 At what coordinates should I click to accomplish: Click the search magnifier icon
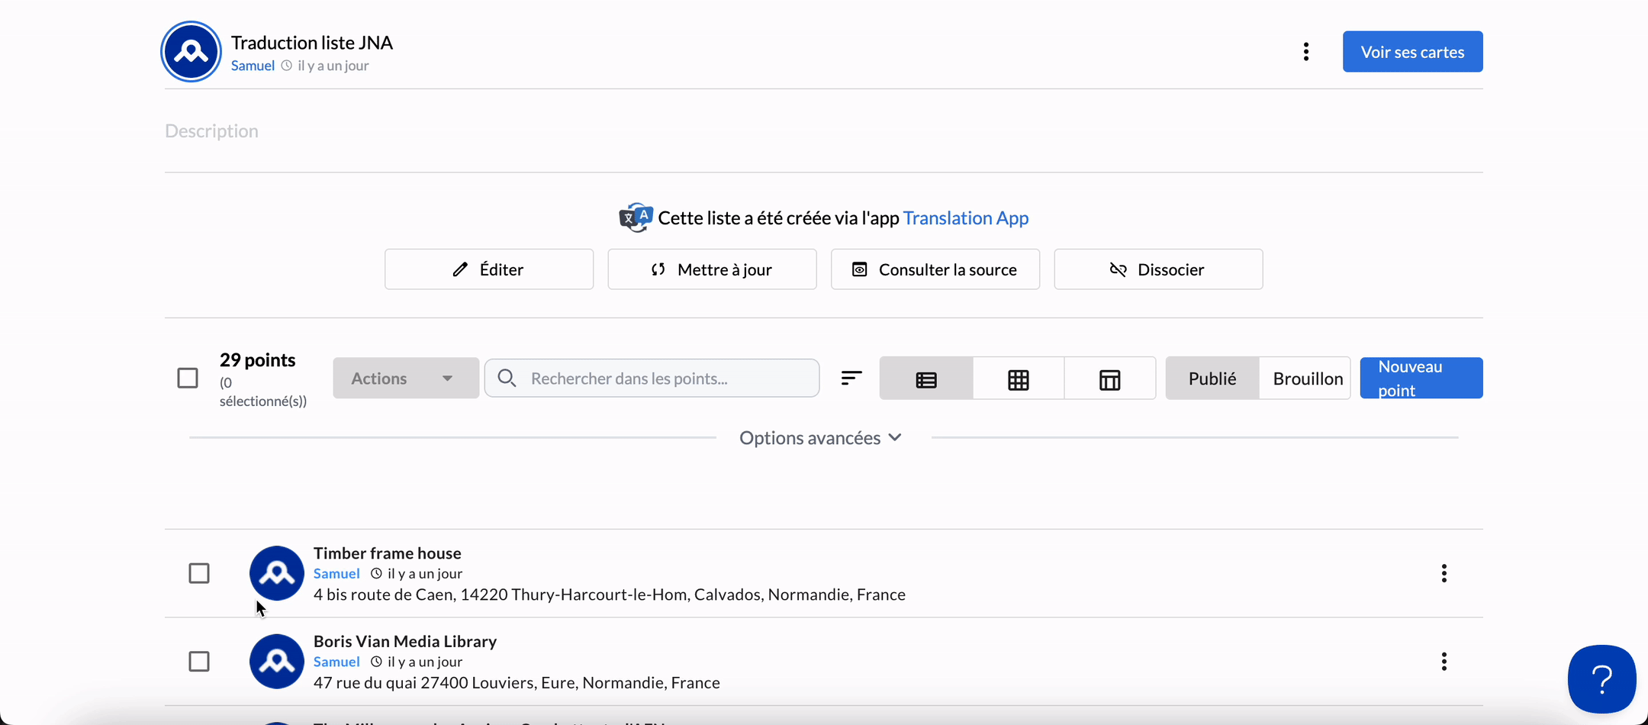507,378
